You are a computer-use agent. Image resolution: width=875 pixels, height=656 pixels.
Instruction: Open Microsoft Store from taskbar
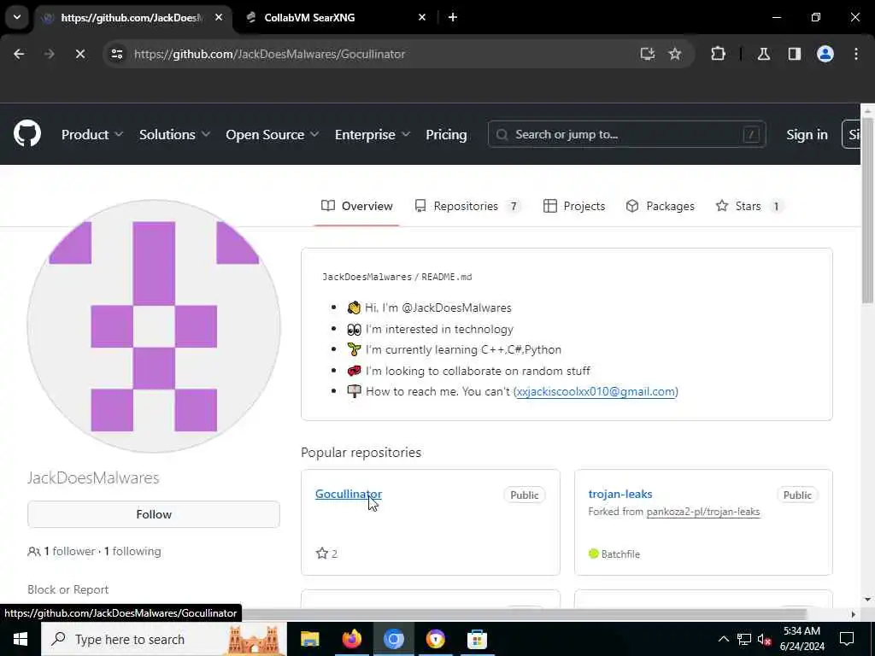477,639
